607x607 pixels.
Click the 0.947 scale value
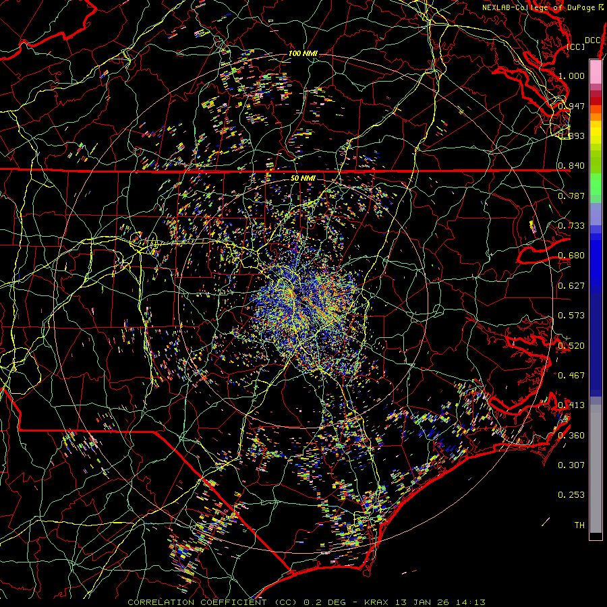(x=571, y=106)
